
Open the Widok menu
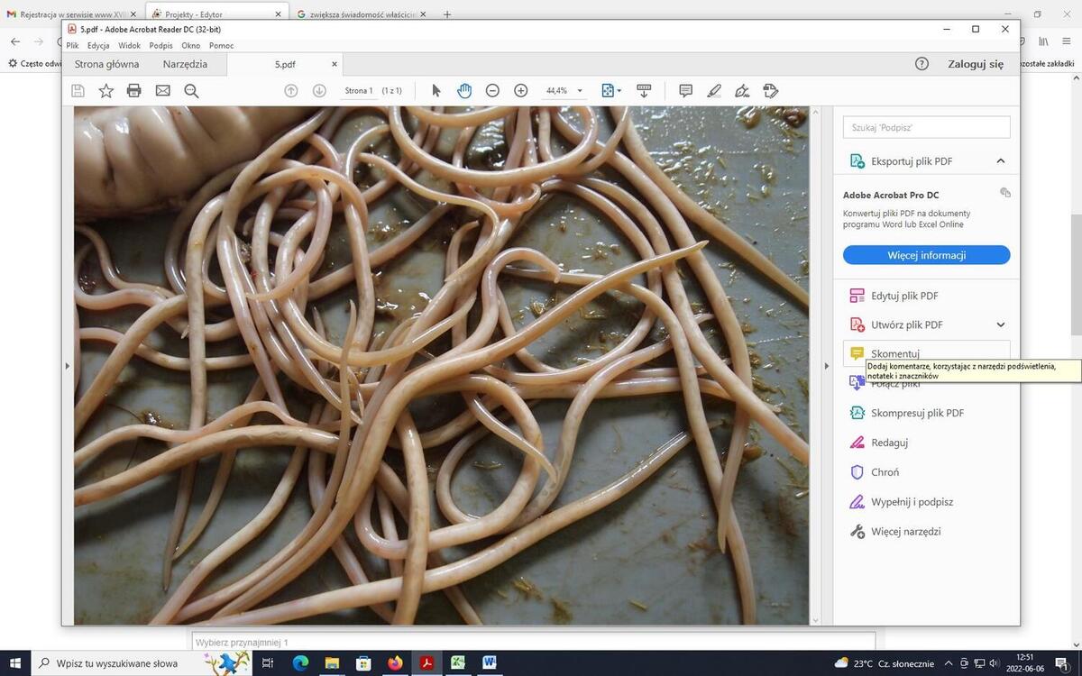pyautogui.click(x=129, y=45)
